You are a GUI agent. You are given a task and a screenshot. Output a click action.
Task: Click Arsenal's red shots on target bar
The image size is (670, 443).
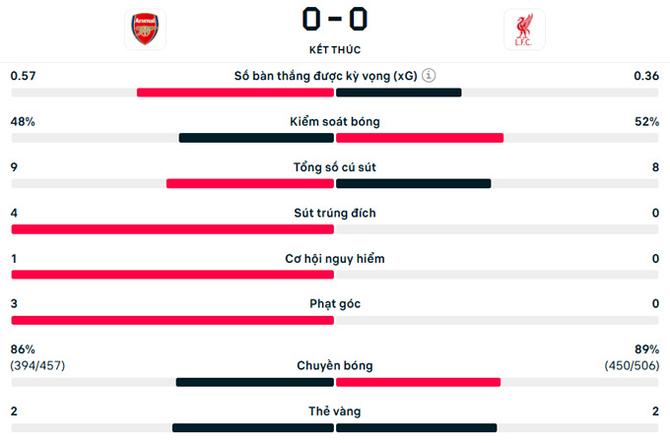point(172,229)
